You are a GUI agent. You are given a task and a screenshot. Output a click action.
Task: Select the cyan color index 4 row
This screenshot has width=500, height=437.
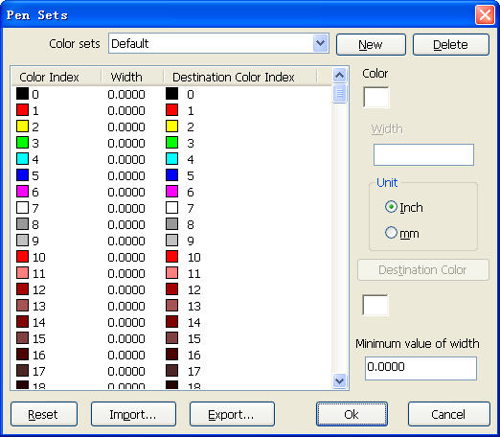point(171,159)
